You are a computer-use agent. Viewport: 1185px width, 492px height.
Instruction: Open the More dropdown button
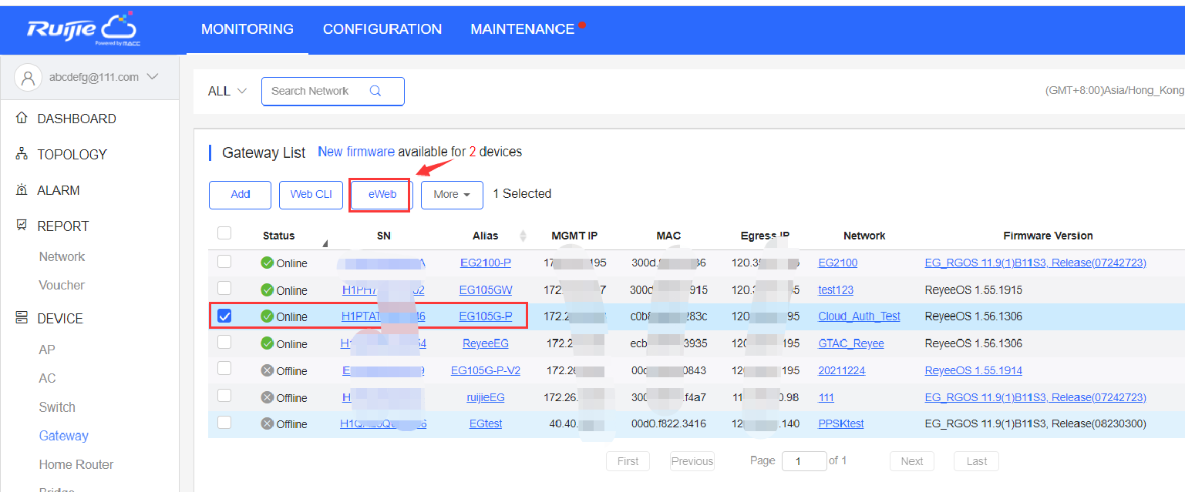[x=452, y=195]
